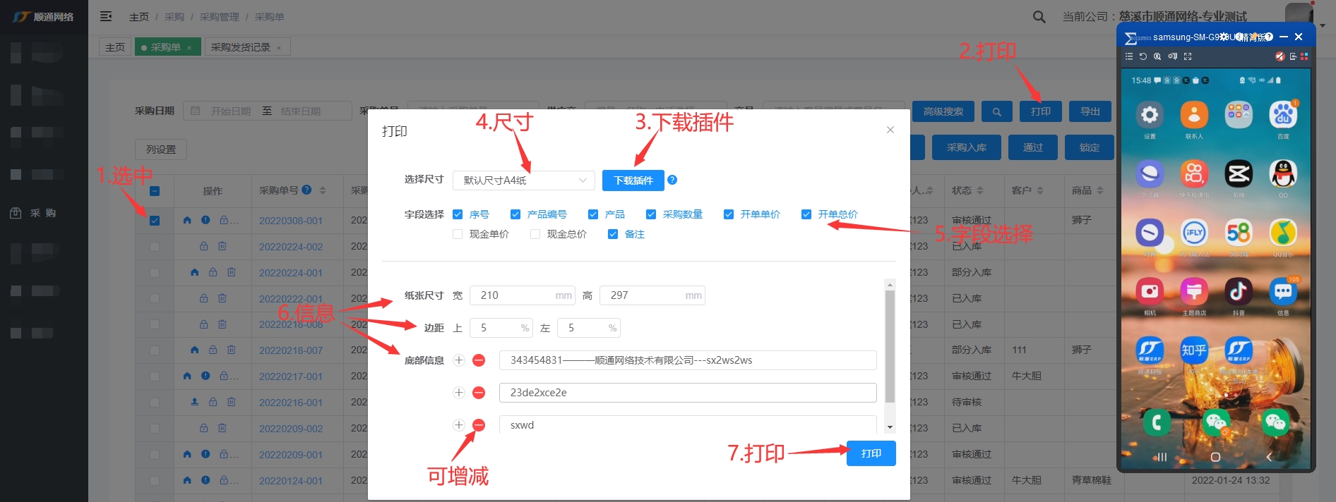Click the paper width input field
This screenshot has height=502, width=1336.
515,295
